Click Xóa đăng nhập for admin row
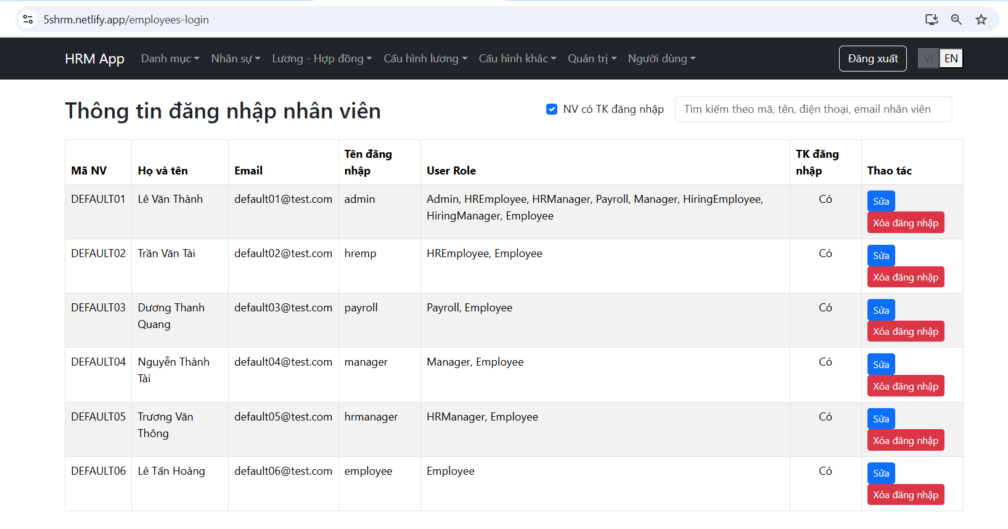 [906, 223]
